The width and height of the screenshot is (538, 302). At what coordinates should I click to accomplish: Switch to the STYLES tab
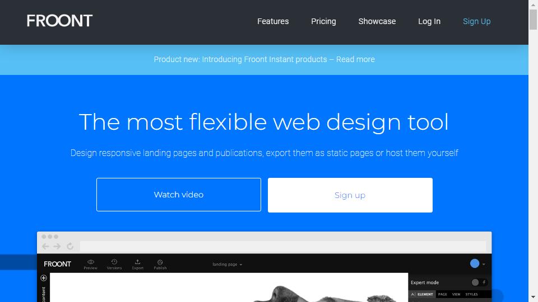471,295
